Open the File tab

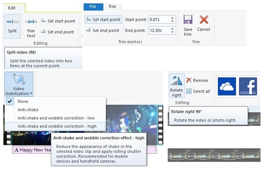(93, 7)
